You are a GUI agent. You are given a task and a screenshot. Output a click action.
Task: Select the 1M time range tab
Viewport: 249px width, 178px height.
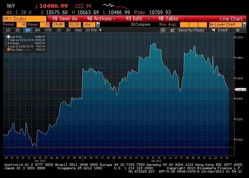point(28,30)
